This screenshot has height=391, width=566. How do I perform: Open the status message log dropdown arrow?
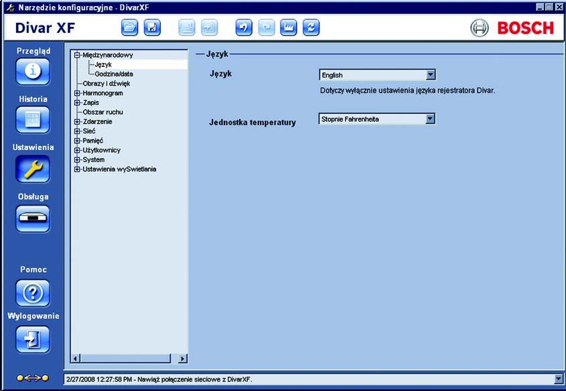pyautogui.click(x=559, y=379)
